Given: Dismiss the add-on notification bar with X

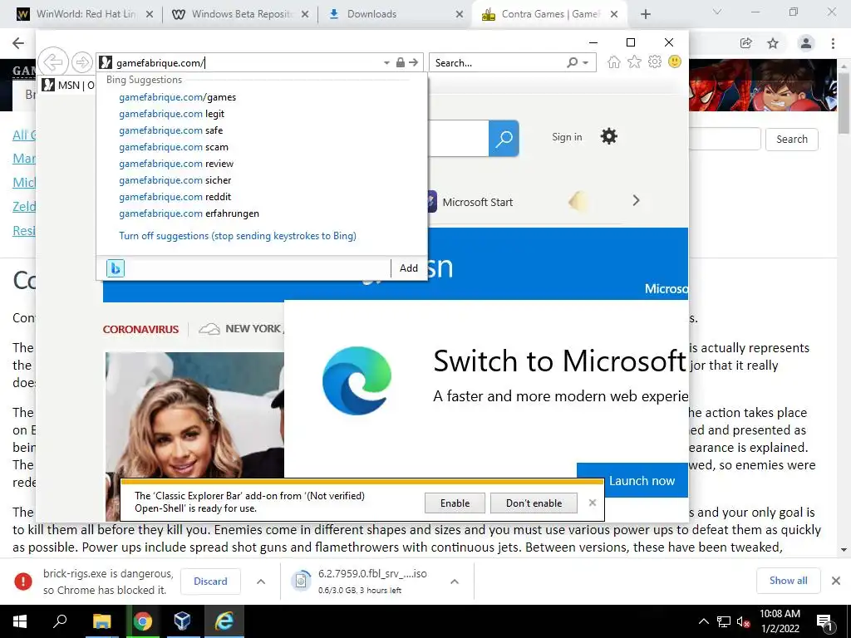Looking at the screenshot, I should tap(592, 503).
